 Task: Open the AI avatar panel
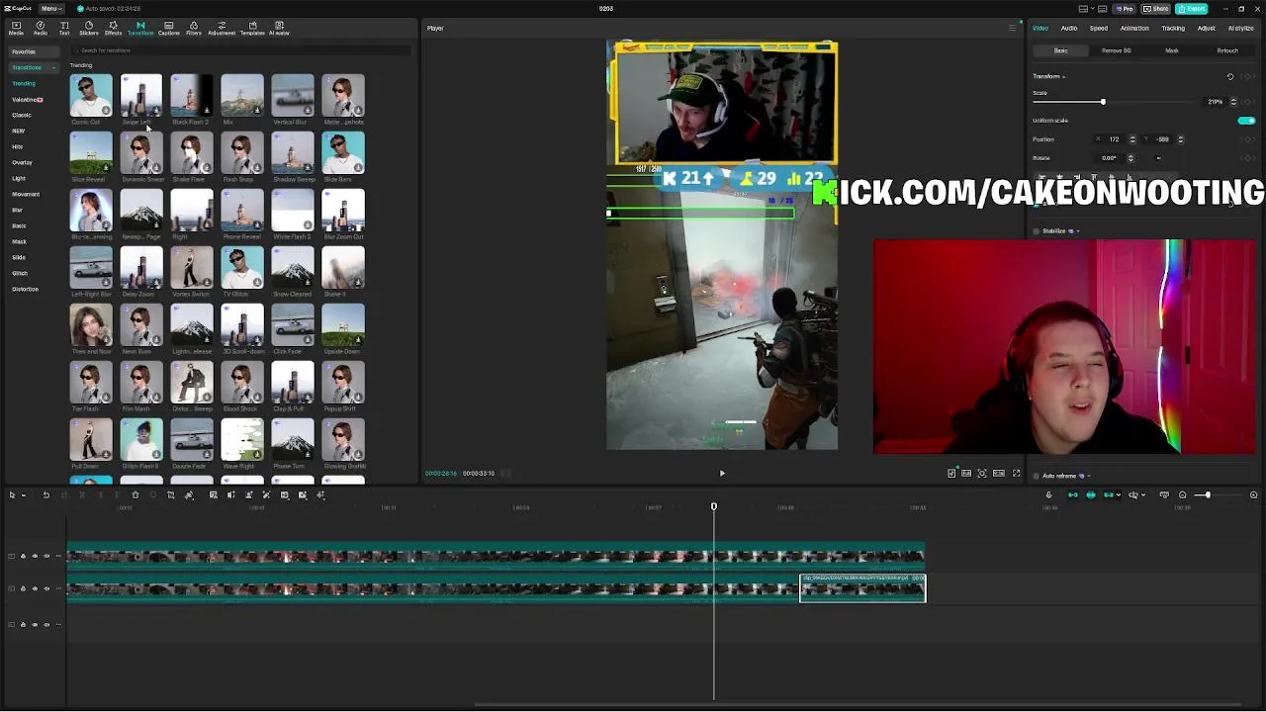click(279, 28)
